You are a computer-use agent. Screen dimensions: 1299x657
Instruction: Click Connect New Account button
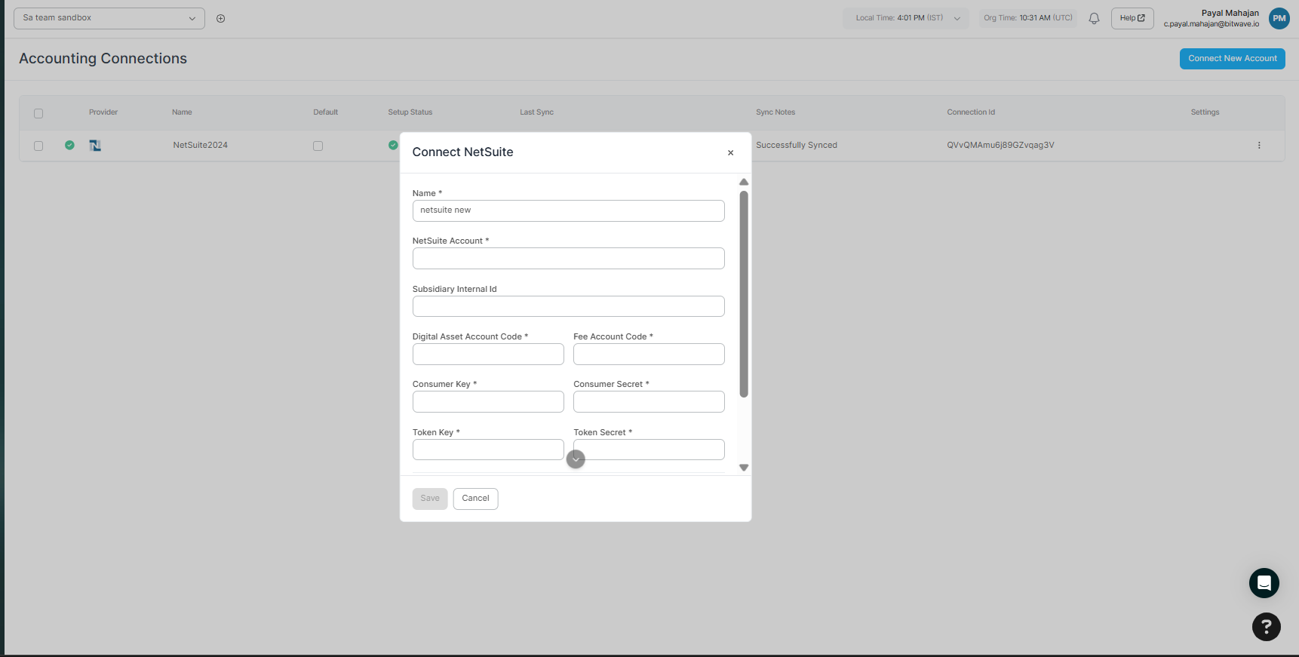coord(1233,59)
